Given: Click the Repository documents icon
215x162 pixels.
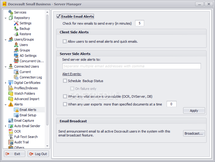Looking at the screenshot, I should pyautogui.click(x=11, y=18).
